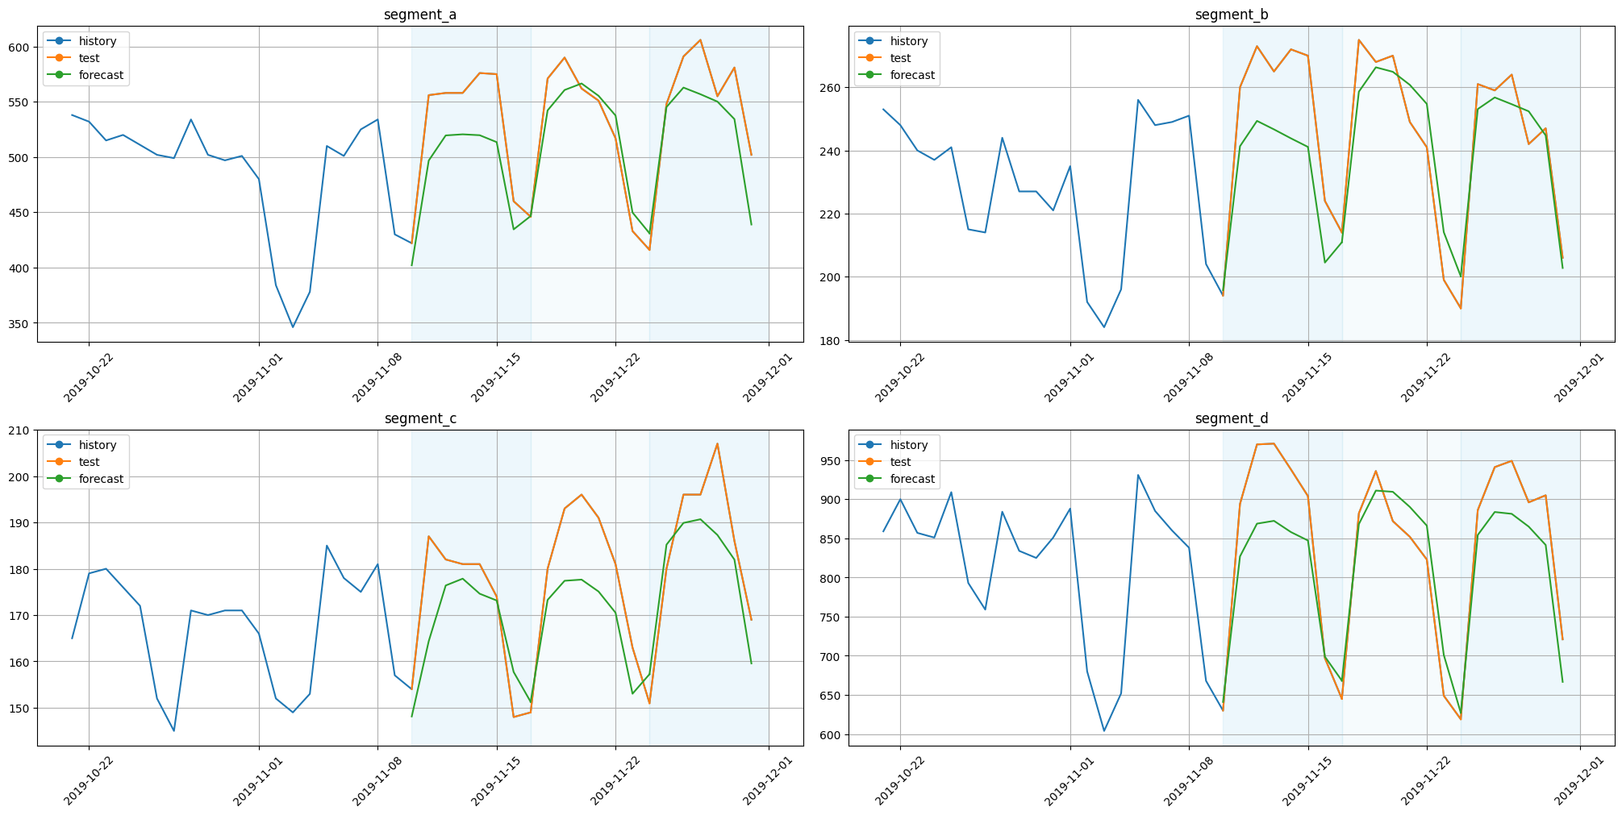Click y-axis label 150 in segment_c

(20, 709)
